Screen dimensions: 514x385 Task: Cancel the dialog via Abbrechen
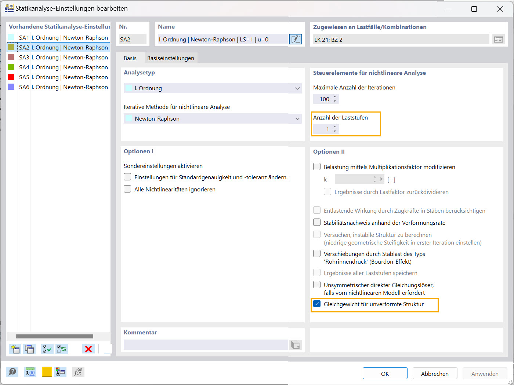tap(435, 373)
